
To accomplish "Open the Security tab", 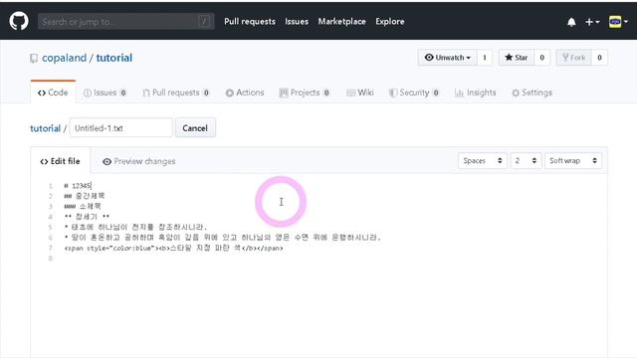I will tap(414, 92).
